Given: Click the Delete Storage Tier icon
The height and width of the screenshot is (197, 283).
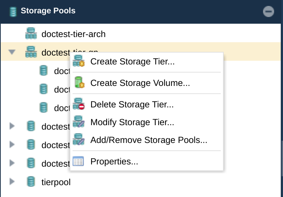Looking at the screenshot, I should (x=79, y=104).
